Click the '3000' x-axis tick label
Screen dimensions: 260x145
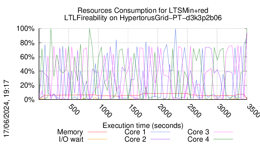pyautogui.click(x=224, y=111)
